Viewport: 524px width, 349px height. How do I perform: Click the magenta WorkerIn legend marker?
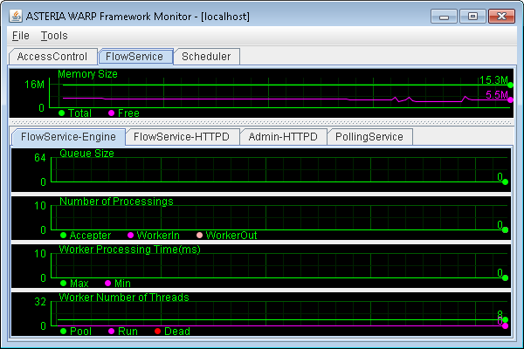point(130,236)
